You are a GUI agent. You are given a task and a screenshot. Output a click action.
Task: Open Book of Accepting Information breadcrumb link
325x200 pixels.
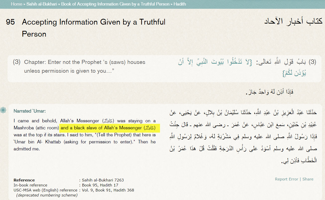tap(116, 4)
